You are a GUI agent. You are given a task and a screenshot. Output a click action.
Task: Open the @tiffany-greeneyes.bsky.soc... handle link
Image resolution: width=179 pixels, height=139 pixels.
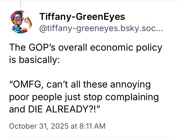coord(101,29)
